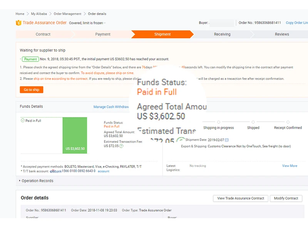The image size is (308, 227).
Task: Click the Shipped step marker
Action: 253,122
